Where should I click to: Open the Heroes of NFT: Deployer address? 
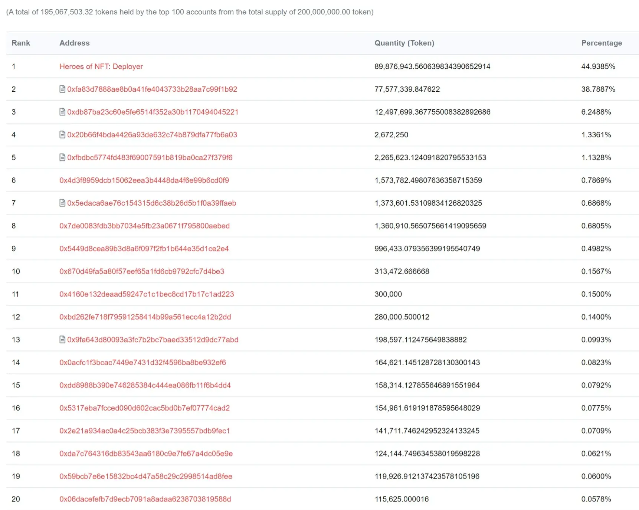101,66
